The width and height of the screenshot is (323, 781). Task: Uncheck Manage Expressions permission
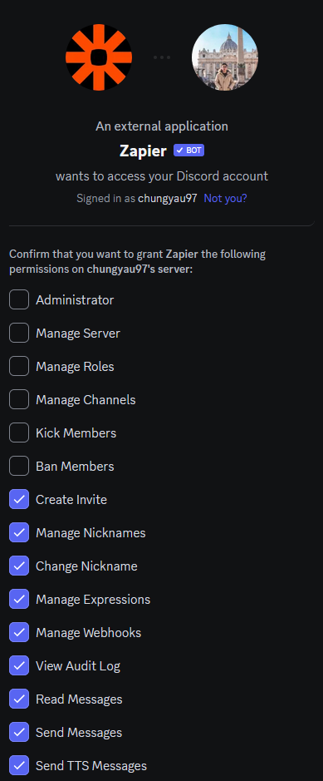pyautogui.click(x=19, y=599)
